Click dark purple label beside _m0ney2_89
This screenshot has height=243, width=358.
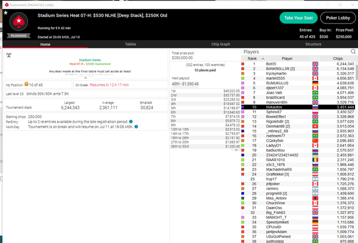click(243, 131)
